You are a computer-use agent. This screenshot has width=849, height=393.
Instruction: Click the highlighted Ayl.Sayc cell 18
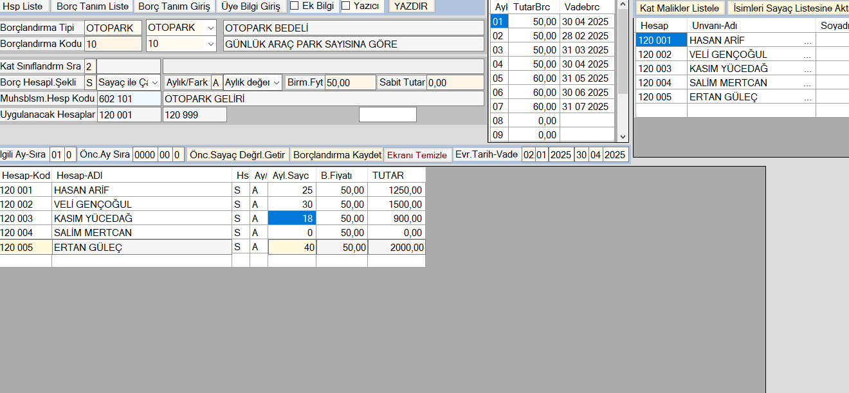pyautogui.click(x=291, y=218)
